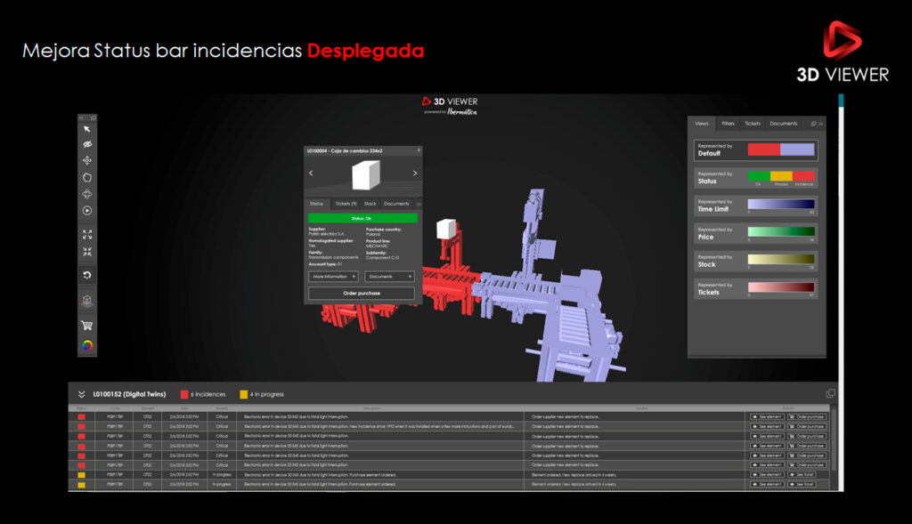
Task: Activate the pan move tool
Action: tap(87, 160)
